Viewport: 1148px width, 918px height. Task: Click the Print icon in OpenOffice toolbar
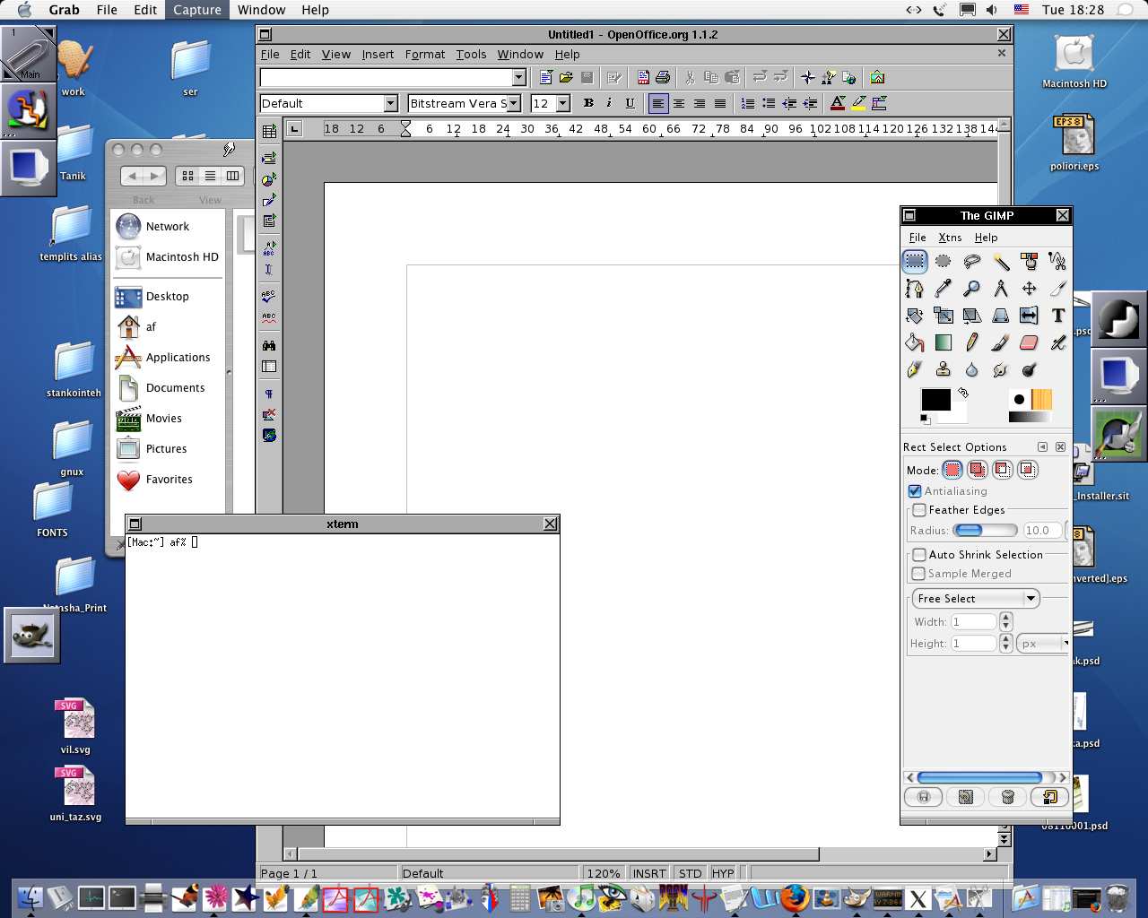[663, 77]
